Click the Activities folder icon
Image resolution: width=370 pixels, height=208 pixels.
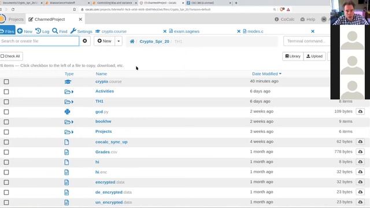(69, 92)
